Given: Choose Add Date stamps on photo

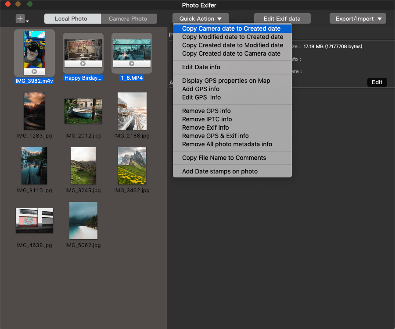Looking at the screenshot, I should pyautogui.click(x=232, y=171).
